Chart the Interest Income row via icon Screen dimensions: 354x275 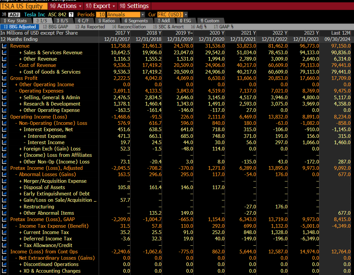[x=4, y=142]
